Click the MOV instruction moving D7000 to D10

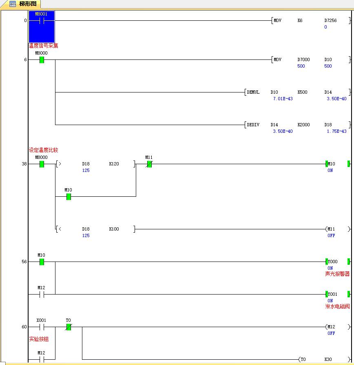point(277,59)
